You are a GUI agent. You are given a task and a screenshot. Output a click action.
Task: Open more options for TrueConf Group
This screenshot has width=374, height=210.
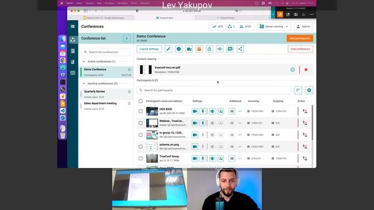[x=240, y=158]
